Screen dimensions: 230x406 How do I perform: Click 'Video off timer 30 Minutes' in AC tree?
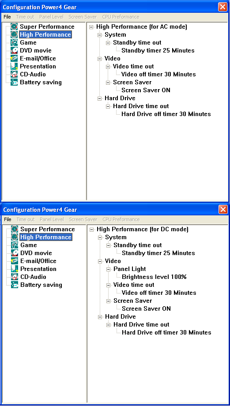158,74
